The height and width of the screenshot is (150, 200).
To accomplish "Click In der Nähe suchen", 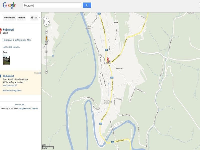I will (19, 40).
